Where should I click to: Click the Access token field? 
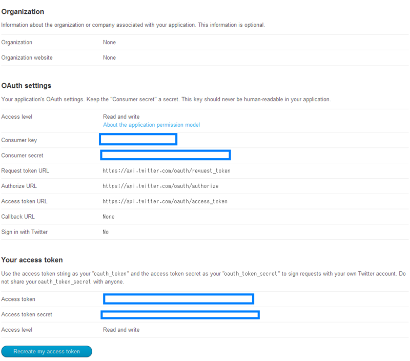coord(178,299)
